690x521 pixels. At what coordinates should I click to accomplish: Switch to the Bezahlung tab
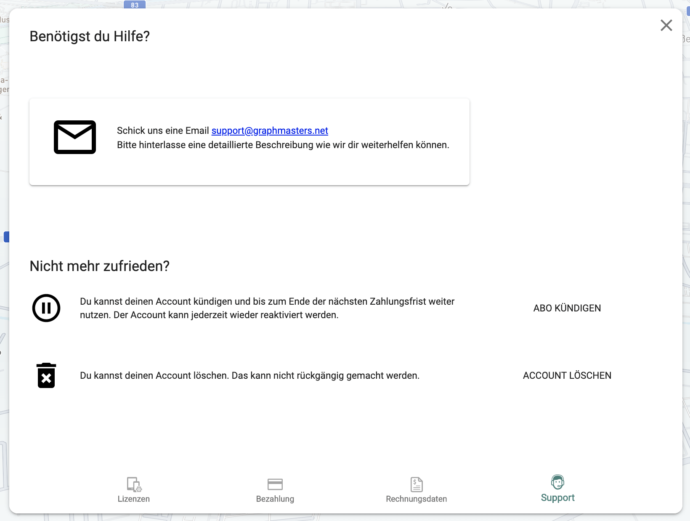tap(275, 490)
